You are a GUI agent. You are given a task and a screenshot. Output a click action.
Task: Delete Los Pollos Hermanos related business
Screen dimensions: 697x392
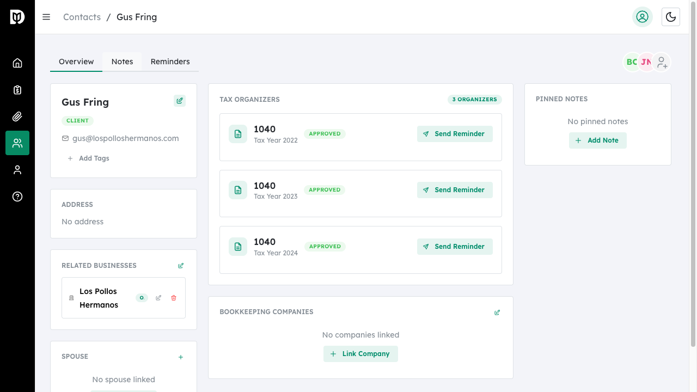pyautogui.click(x=174, y=298)
